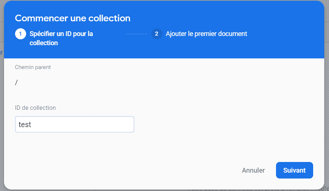Select the 'Spécifier un ID pour la collection' step
Image resolution: width=329 pixels, height=191 pixels.
tap(61, 38)
